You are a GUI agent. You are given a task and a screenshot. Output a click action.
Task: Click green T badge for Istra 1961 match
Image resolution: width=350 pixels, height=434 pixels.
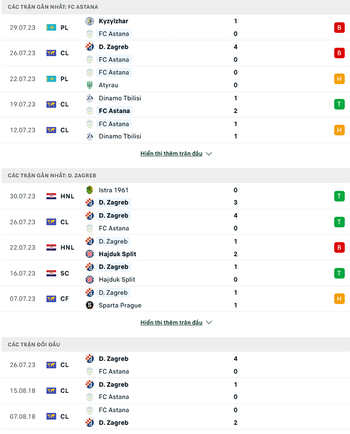click(339, 196)
